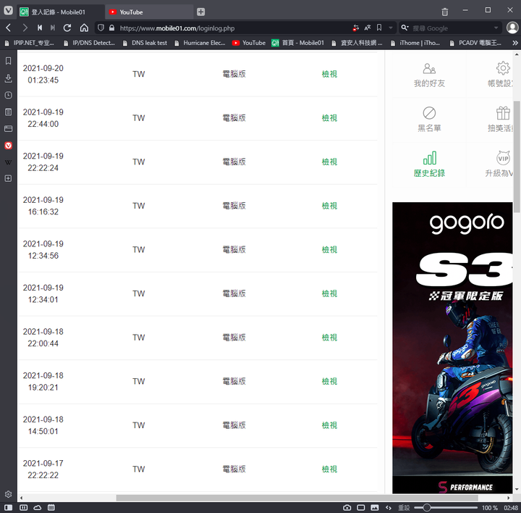This screenshot has width=521, height=513.
Task: Open the Vivaldi web panel in sidebar
Action: 8,146
